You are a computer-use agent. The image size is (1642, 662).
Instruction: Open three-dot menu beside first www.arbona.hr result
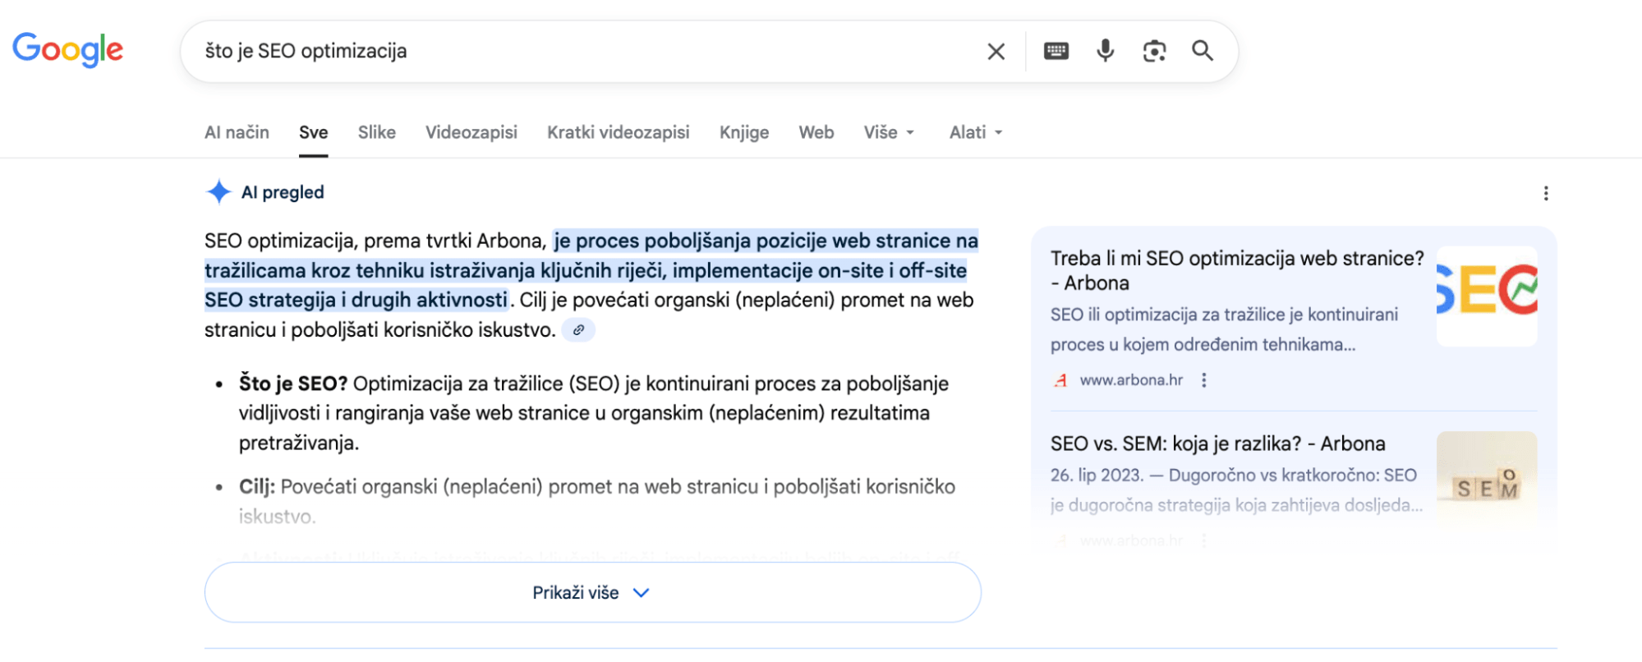click(x=1204, y=379)
